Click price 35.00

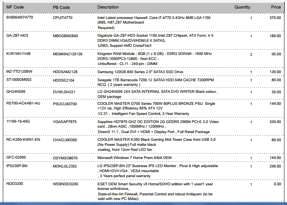click(x=276, y=92)
